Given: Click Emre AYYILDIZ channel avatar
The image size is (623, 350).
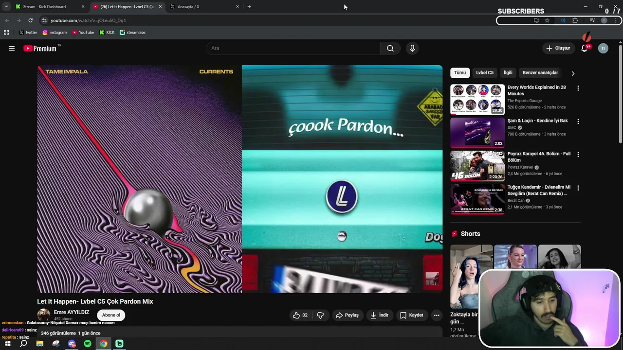Looking at the screenshot, I should click(44, 315).
